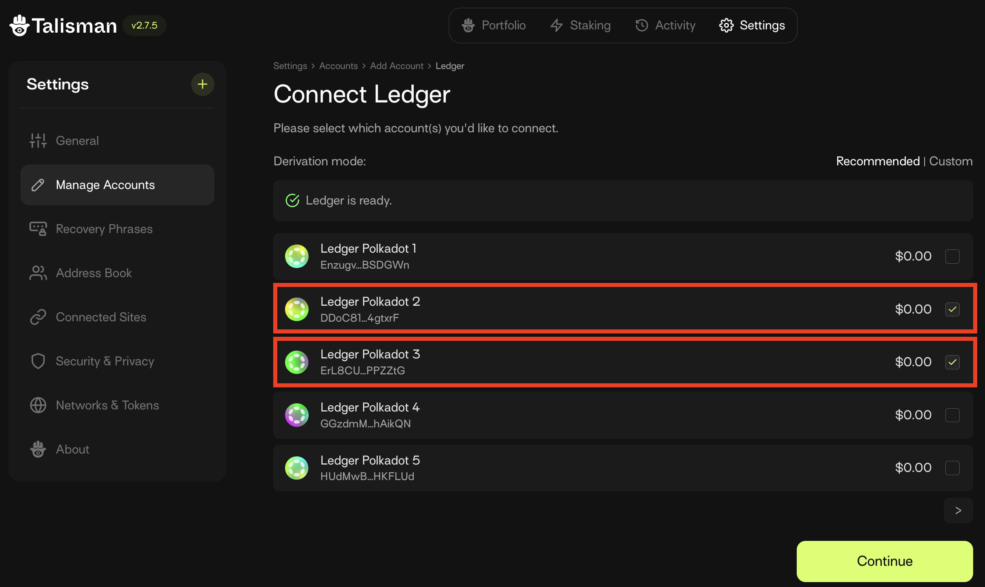Switch derivation mode to Custom
The height and width of the screenshot is (587, 985).
click(x=951, y=161)
